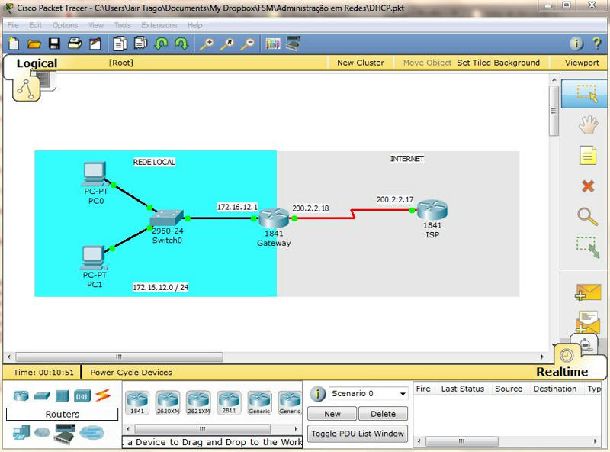This screenshot has height=452, width=610.
Task: Select the Custom Made Devices category
Action: point(64,434)
